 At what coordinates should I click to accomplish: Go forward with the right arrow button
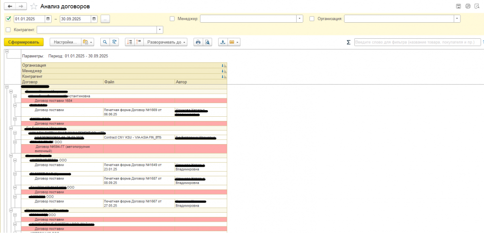[21, 6]
